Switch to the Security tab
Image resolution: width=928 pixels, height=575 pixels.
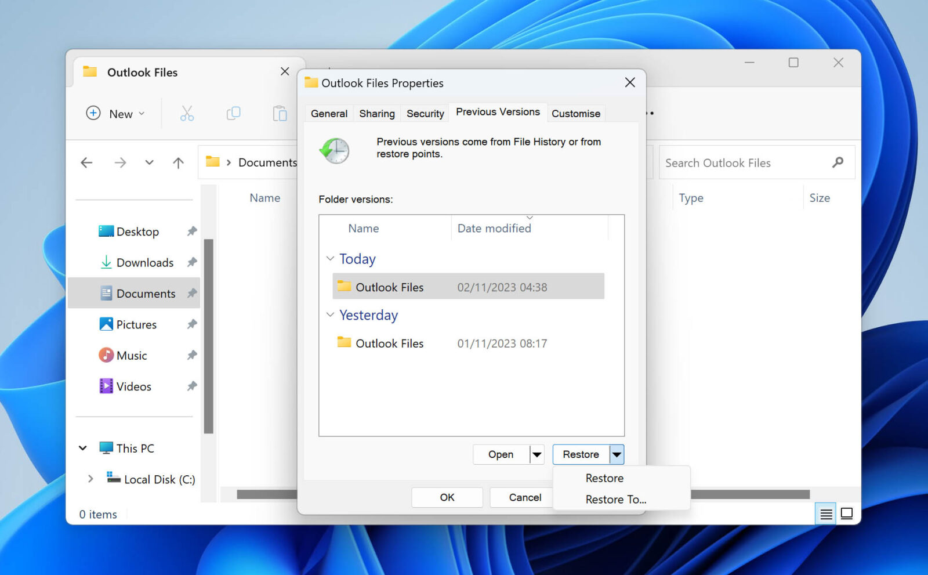[425, 113]
